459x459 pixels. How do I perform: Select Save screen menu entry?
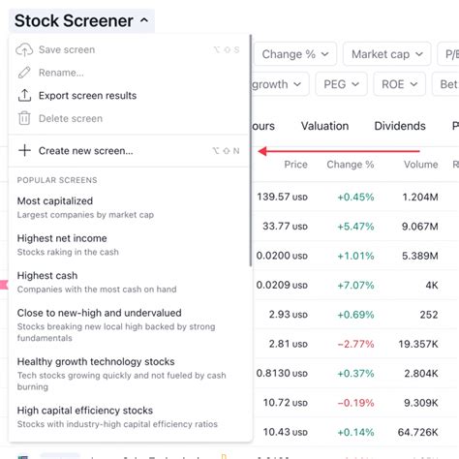pos(129,50)
